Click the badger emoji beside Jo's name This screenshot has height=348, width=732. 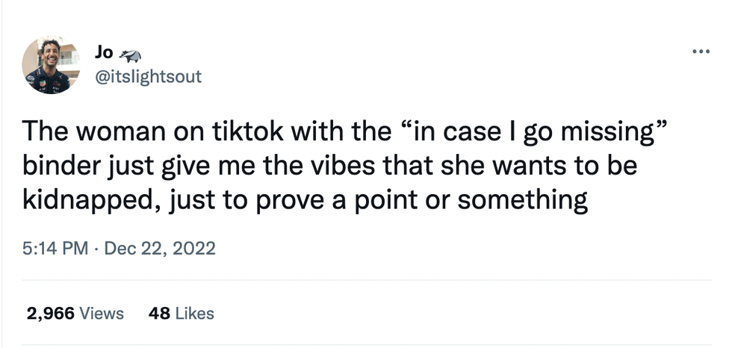(x=131, y=53)
